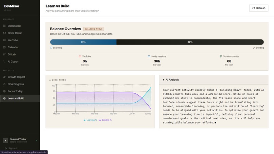The height and width of the screenshot is (154, 274).
Task: Click the May W1 axis label
Action: pos(56,114)
